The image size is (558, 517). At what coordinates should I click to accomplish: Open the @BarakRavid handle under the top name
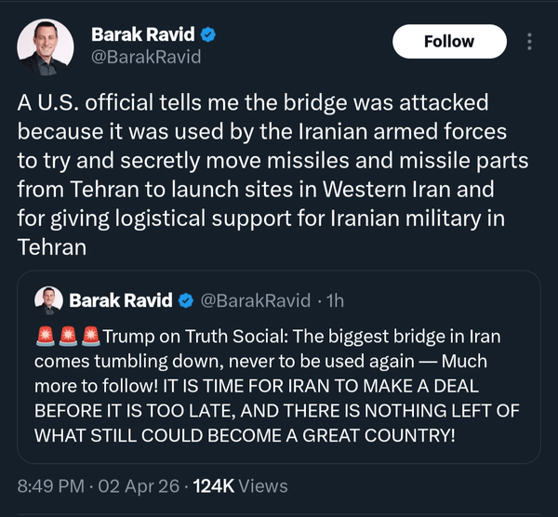(x=145, y=58)
